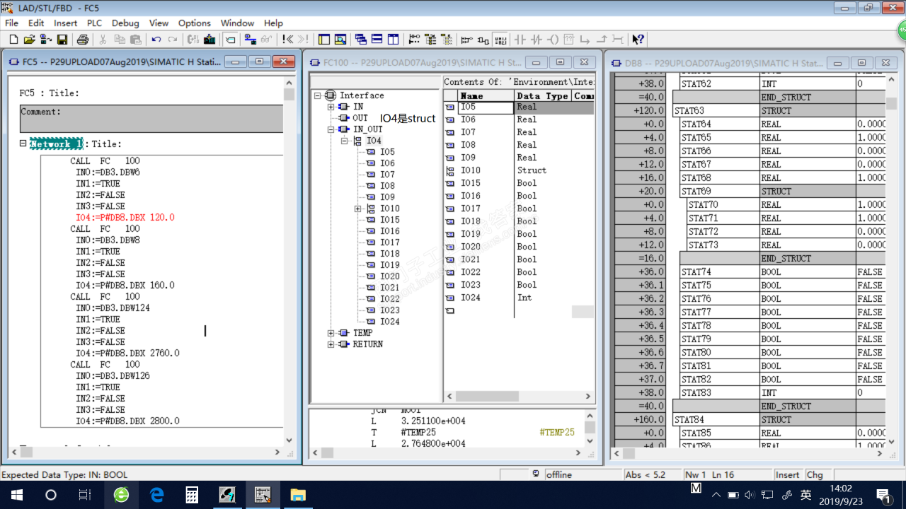Click the FC5 window vertical scrollbar
This screenshot has width=906, height=509.
pos(289,262)
